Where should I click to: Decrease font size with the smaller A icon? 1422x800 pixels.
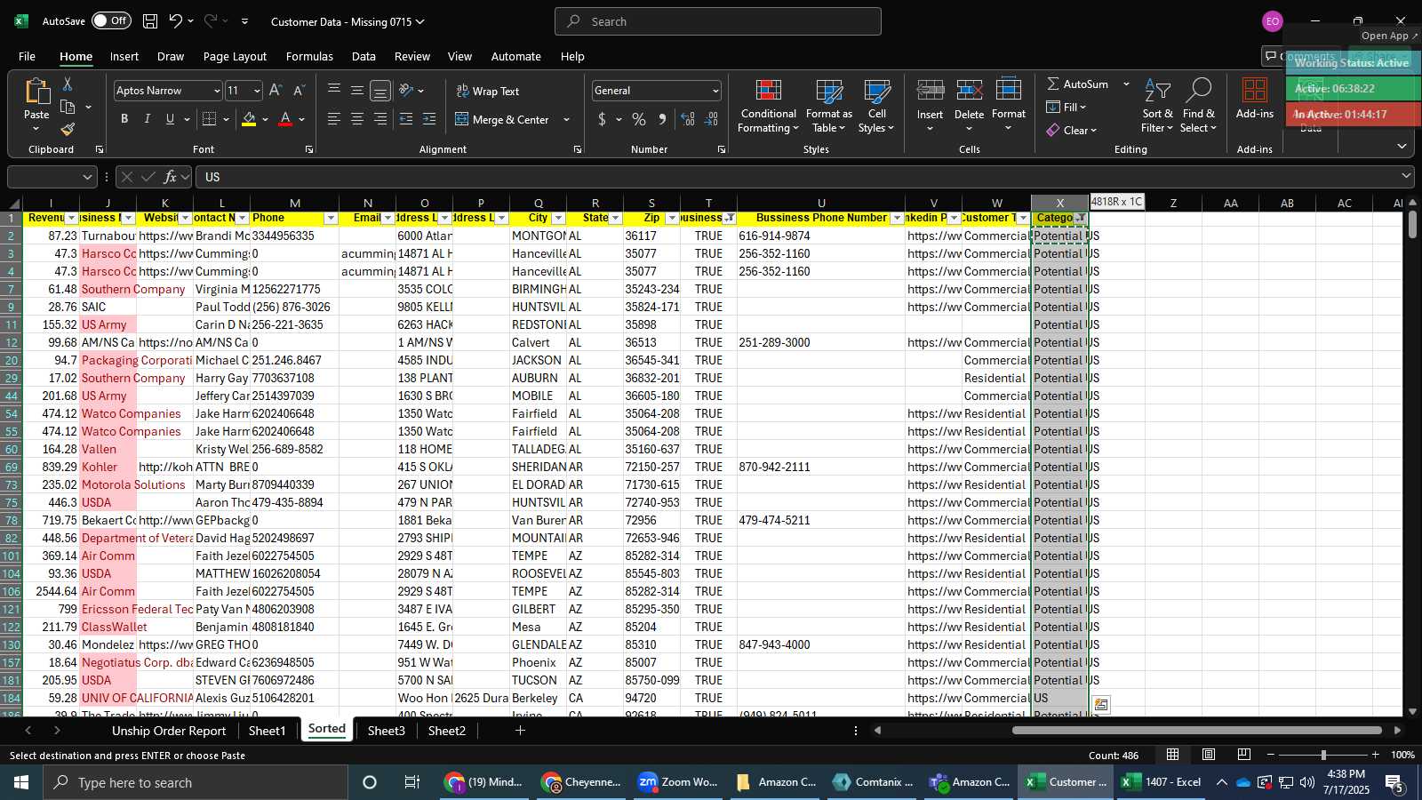point(299,91)
